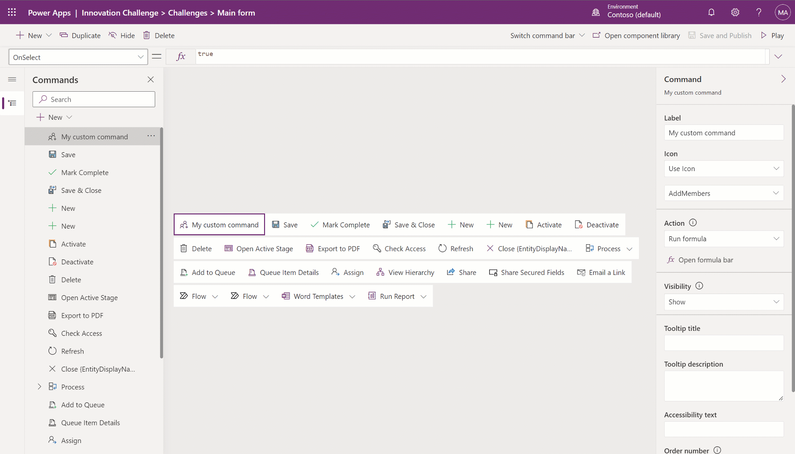Close the Commands panel
Screen dimensions: 795x454
coord(151,79)
